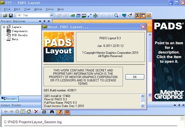Click the Open file toolbar icon
The image size is (185, 127).
5,15
